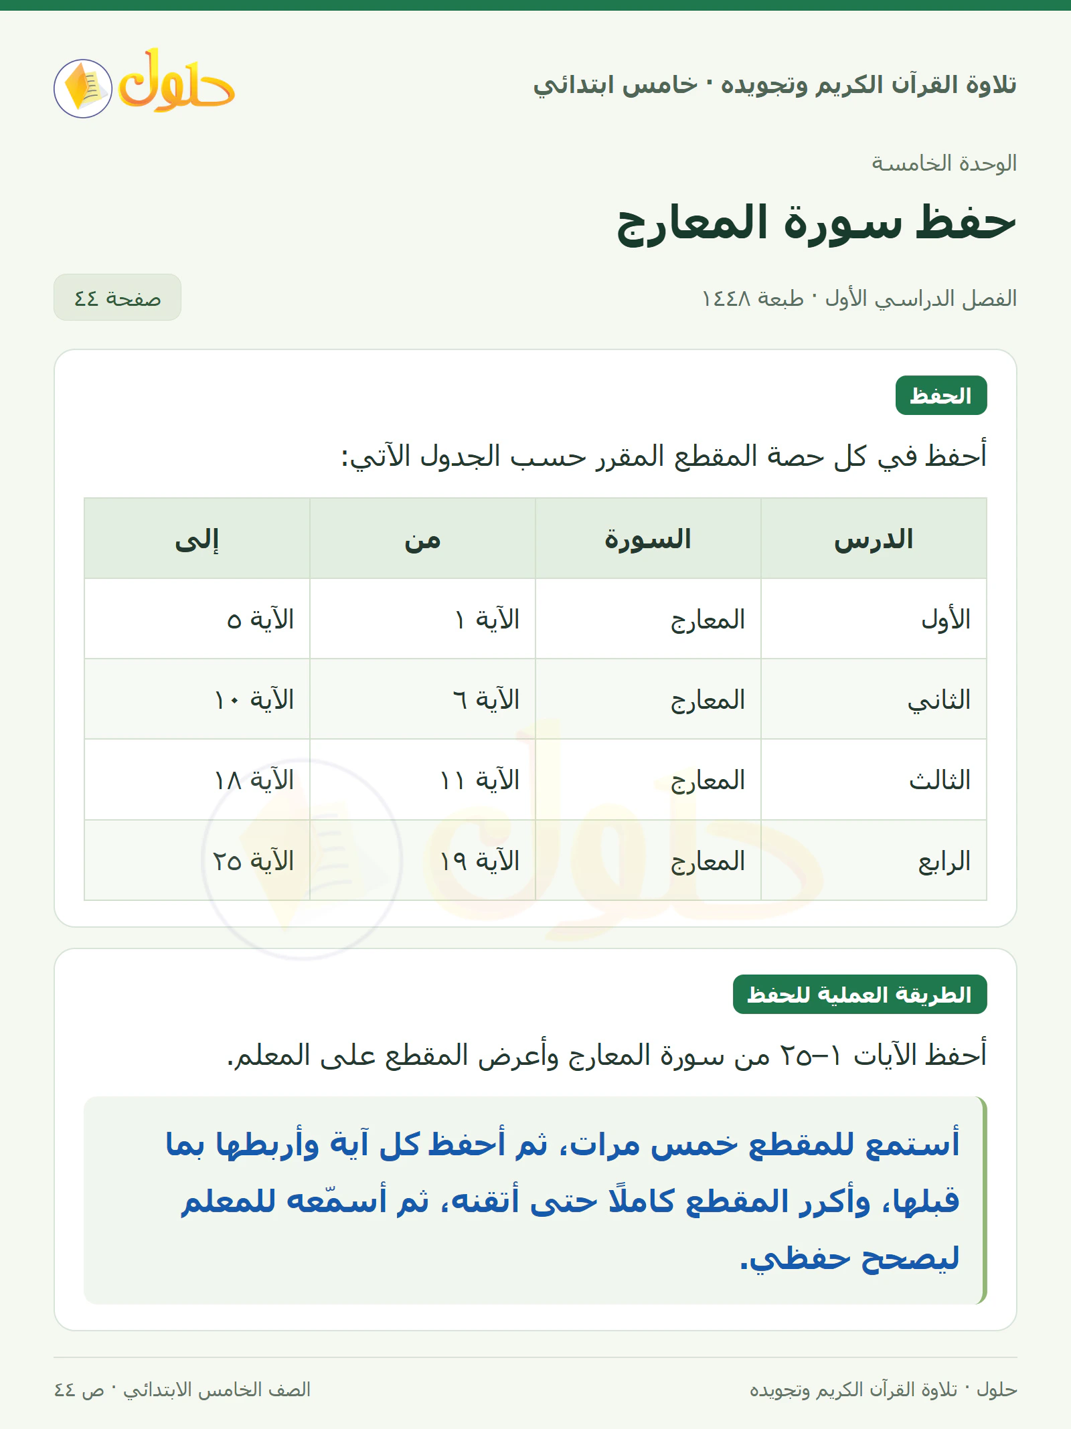
Task: Click the المعارج cell in الثاني row
Action: 648,699
